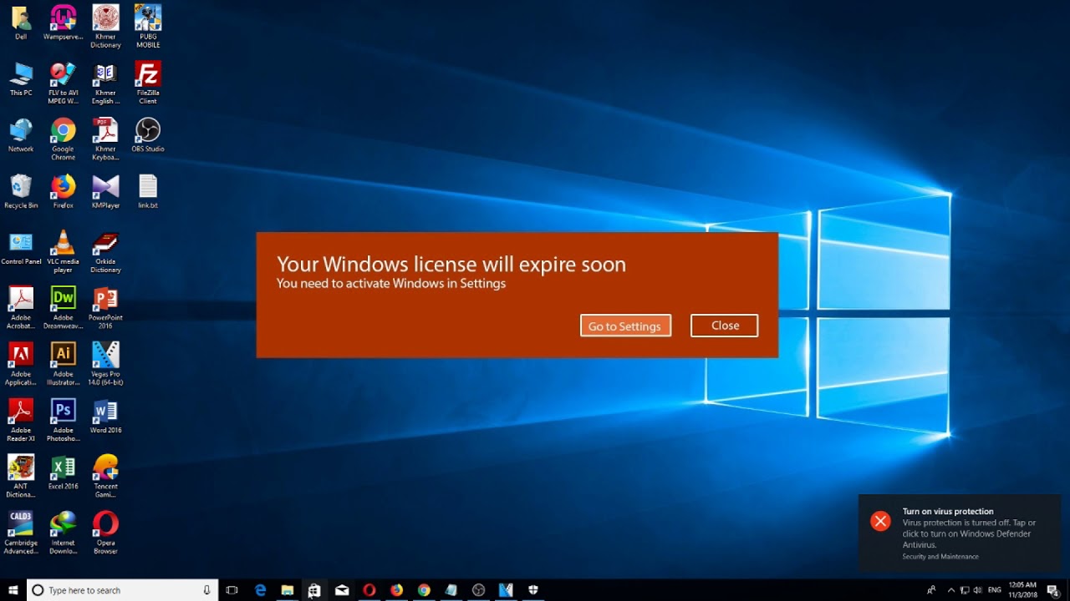Image resolution: width=1070 pixels, height=601 pixels.
Task: Select the FileZilla Client desktop shortcut
Action: 148,83
